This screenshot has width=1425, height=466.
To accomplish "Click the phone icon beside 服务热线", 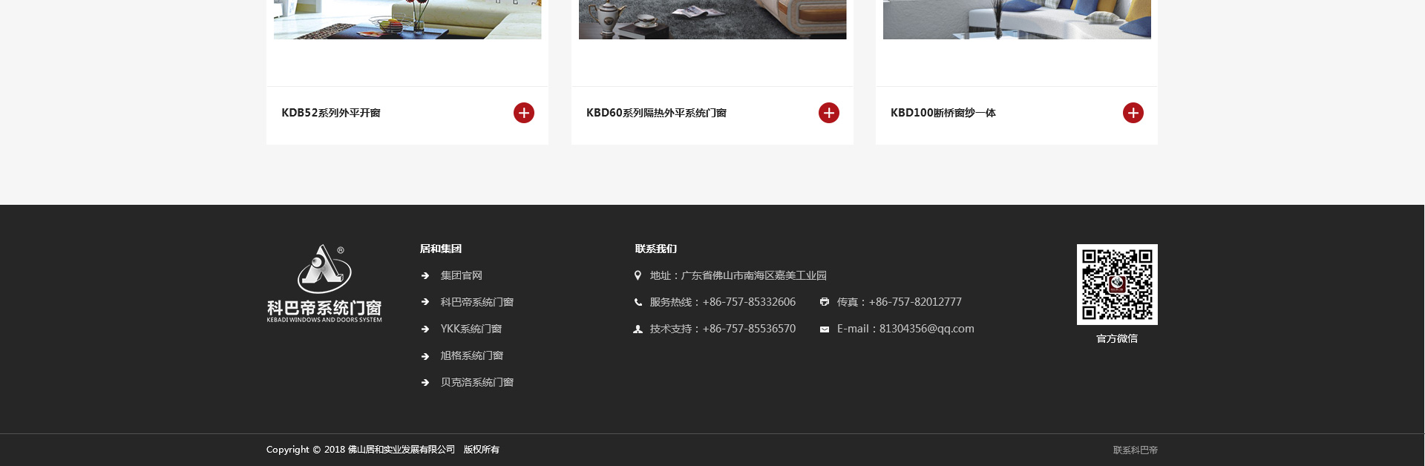I will pyautogui.click(x=638, y=302).
